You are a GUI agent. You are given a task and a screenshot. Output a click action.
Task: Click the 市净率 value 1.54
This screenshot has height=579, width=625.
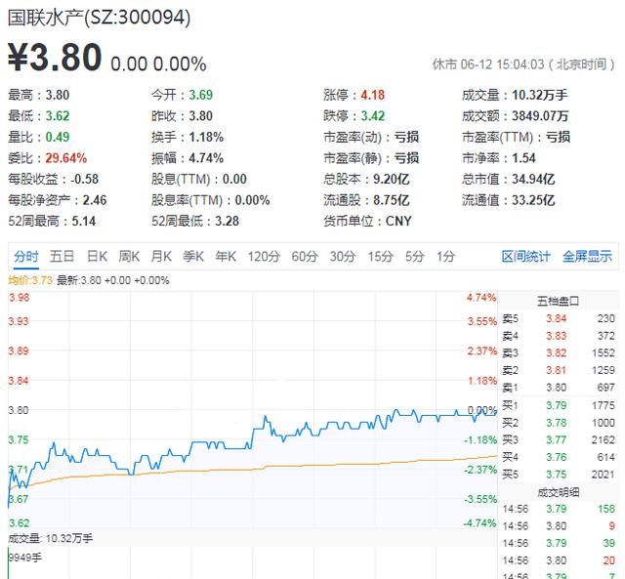pos(523,158)
